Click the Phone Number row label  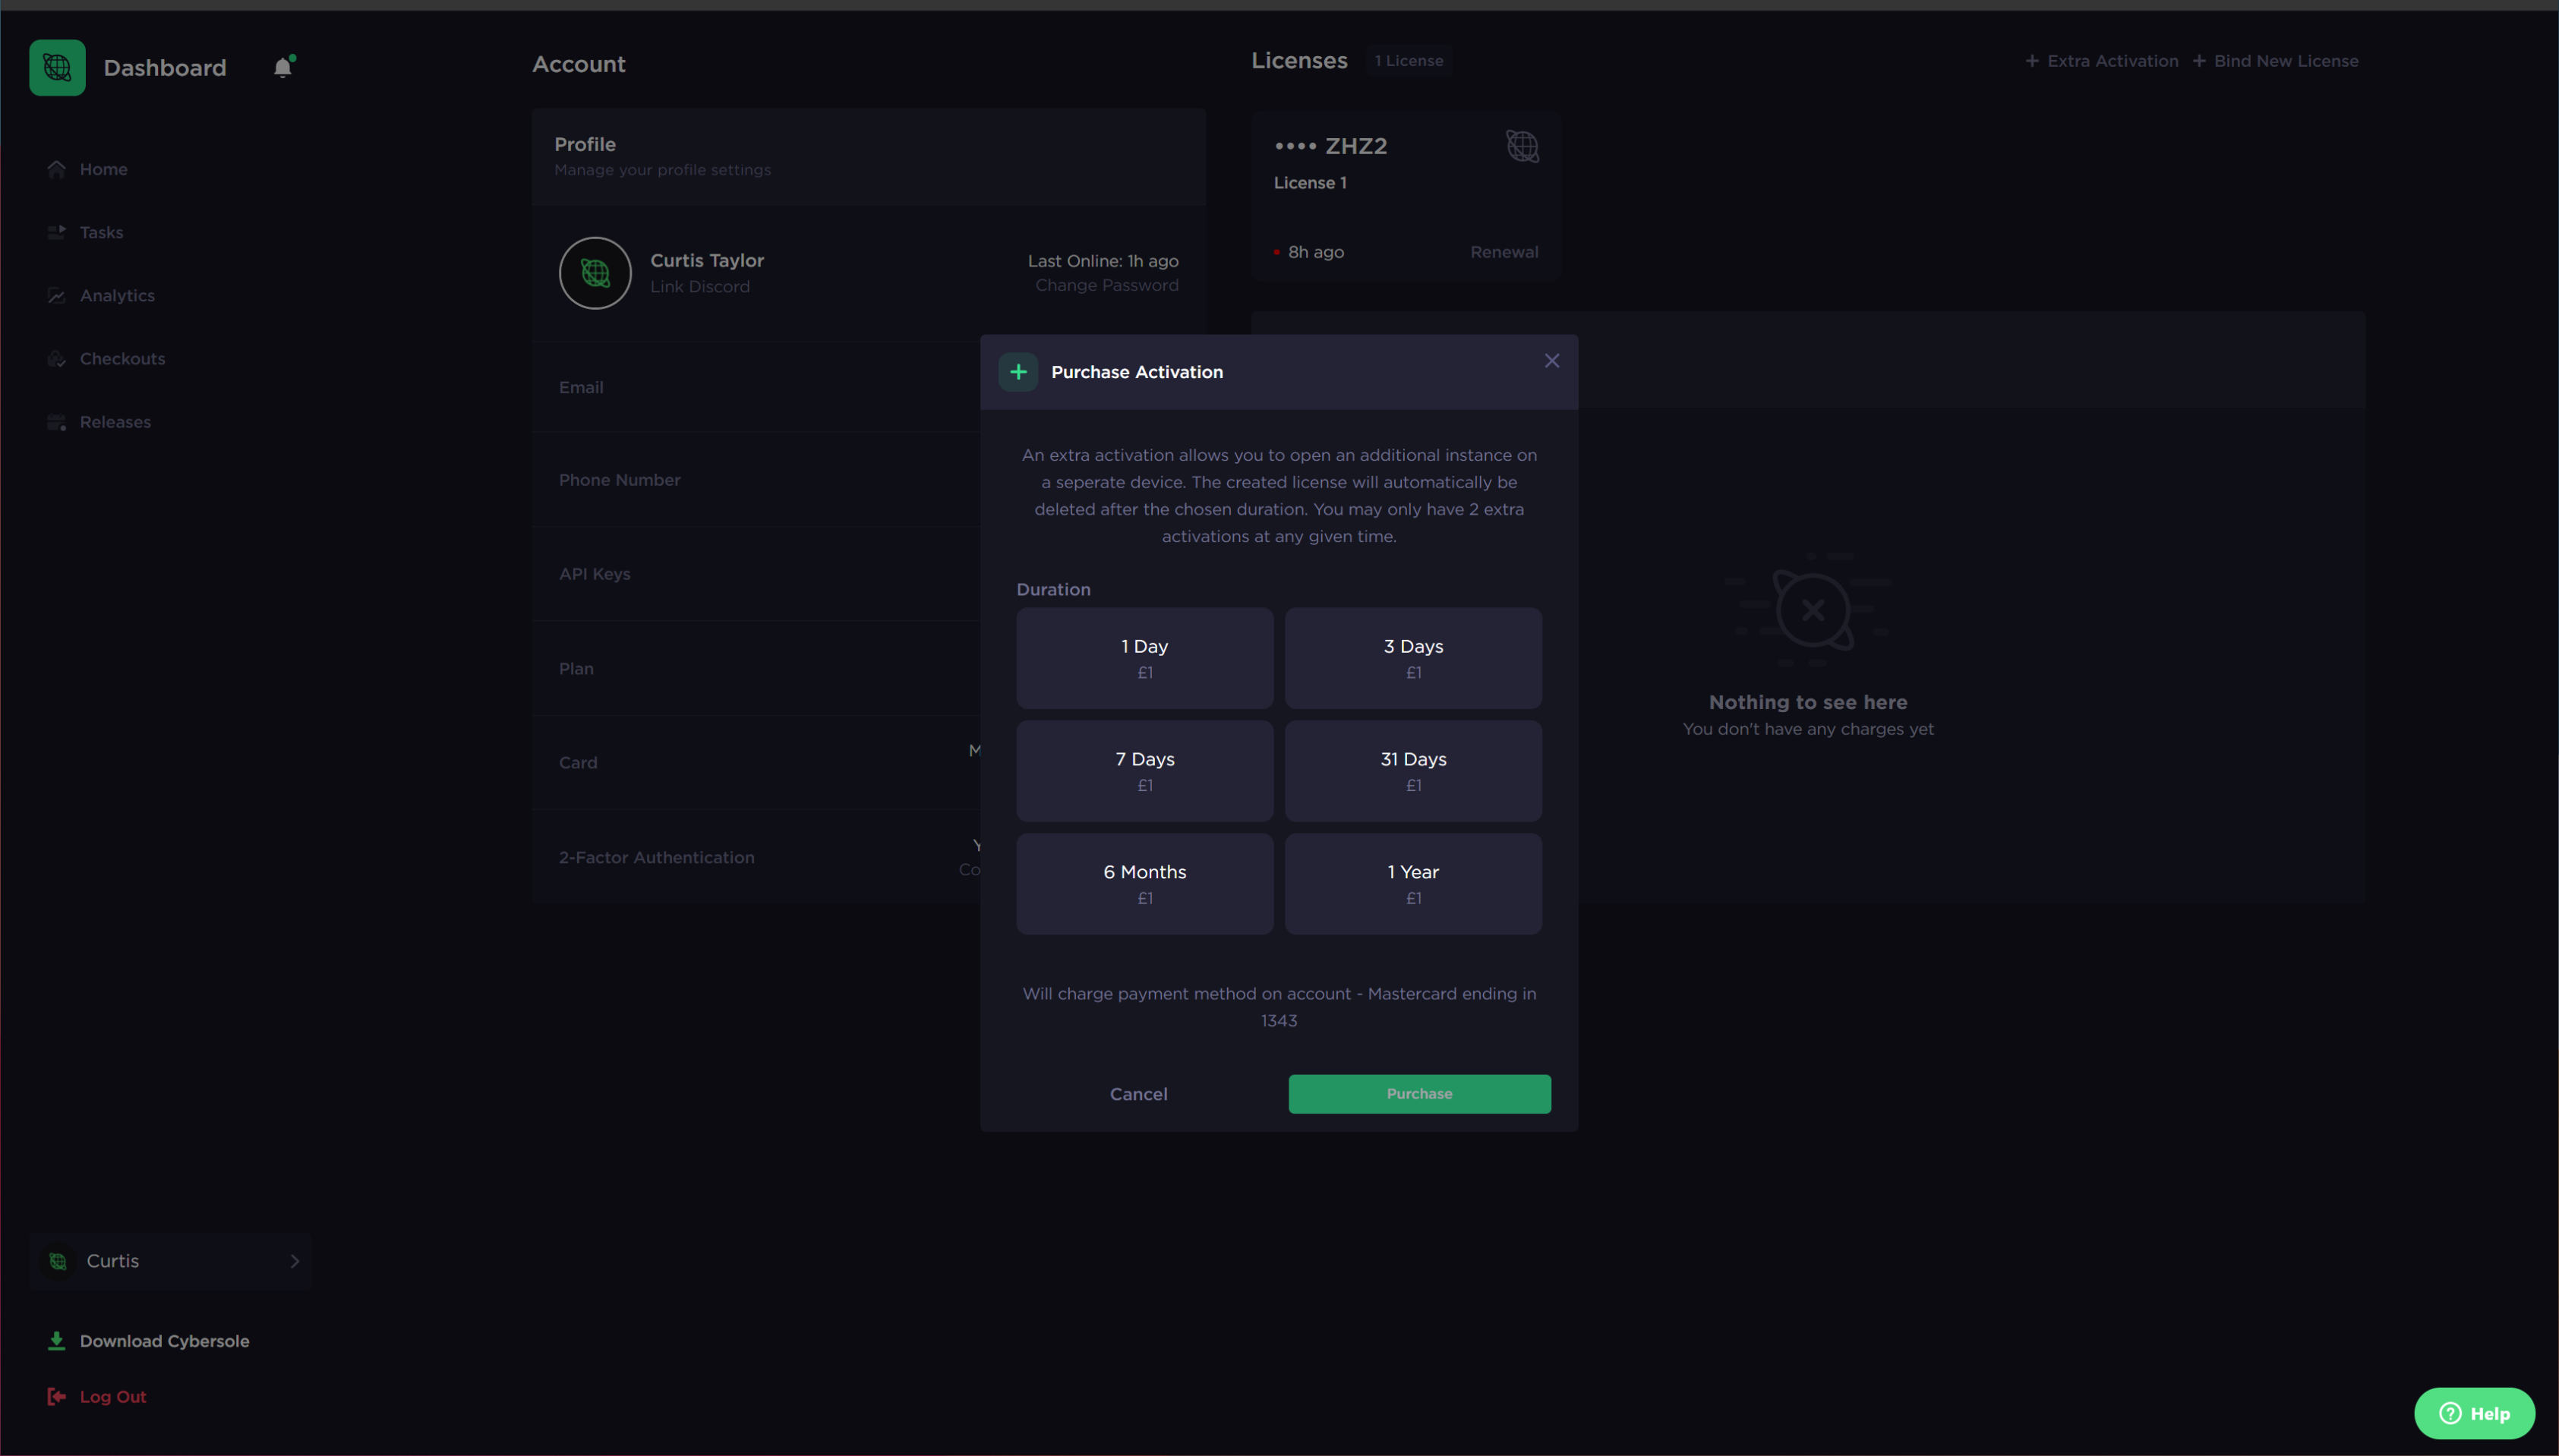(x=619, y=480)
